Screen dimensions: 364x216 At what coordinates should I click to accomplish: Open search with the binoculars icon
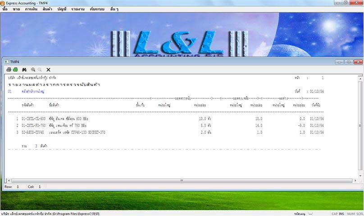(24, 70)
